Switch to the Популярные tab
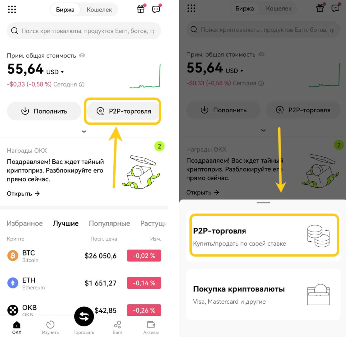 pos(109,223)
